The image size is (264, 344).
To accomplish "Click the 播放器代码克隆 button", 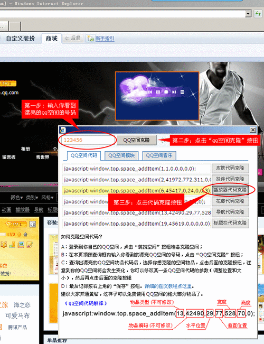I will click(230, 190).
